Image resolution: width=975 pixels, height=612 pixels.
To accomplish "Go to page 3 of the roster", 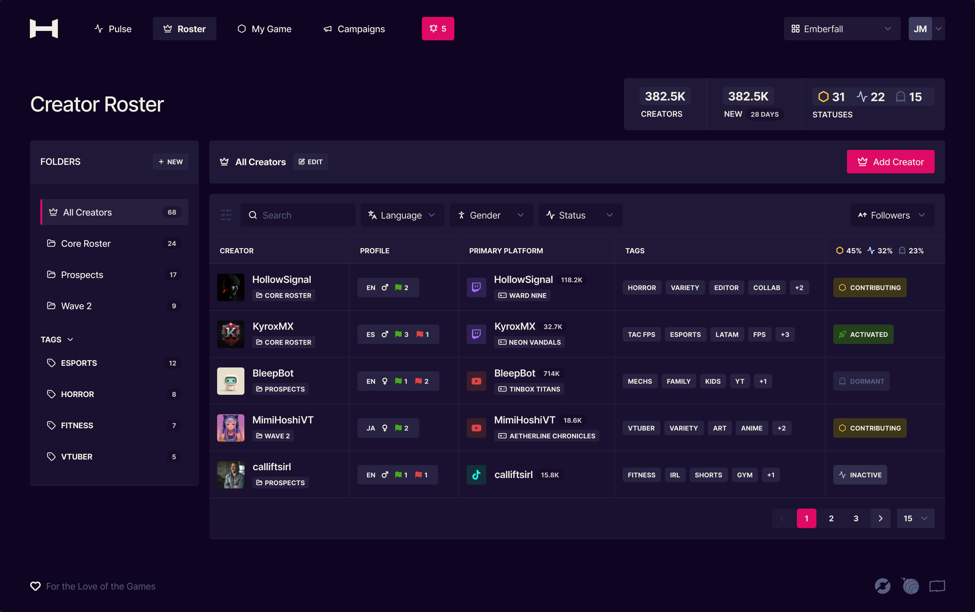I will pos(856,518).
